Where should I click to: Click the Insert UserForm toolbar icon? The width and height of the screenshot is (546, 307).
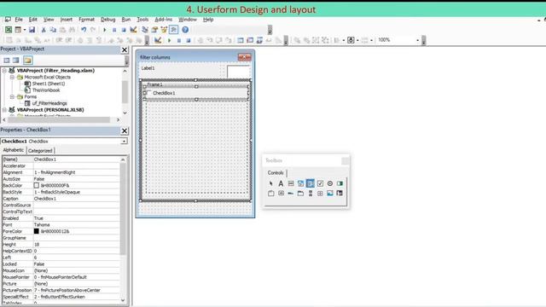[18, 30]
